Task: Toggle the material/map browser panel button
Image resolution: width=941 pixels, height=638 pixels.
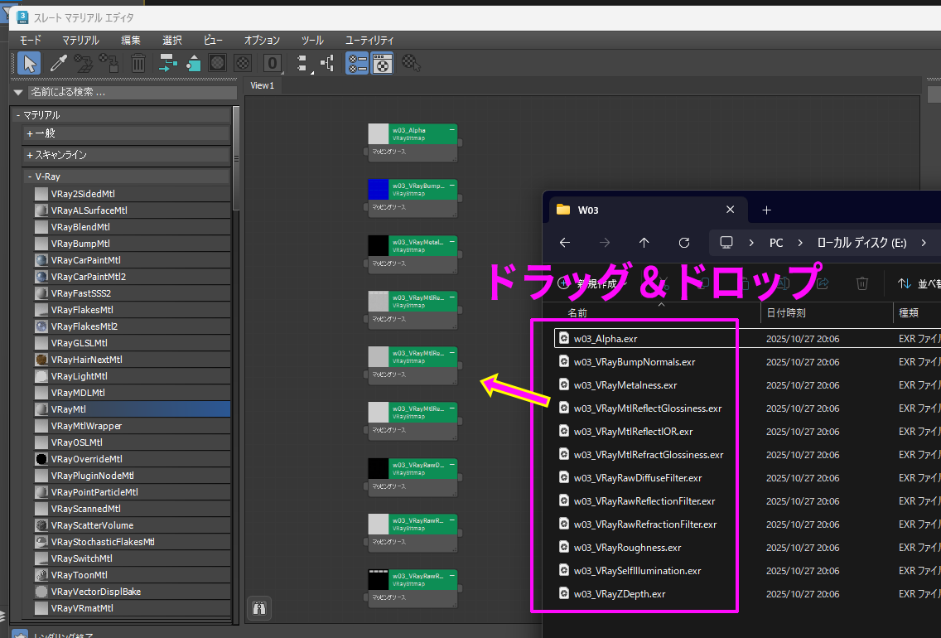Action: 357,63
